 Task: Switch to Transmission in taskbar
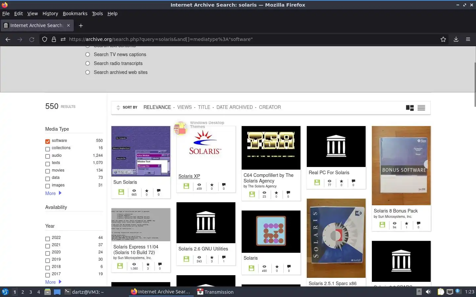215,292
